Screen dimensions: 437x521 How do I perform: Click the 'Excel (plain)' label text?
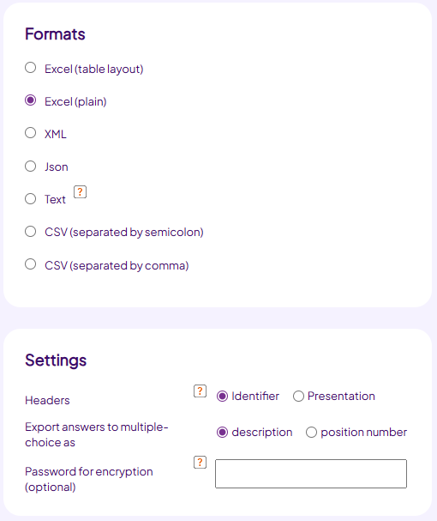tap(75, 101)
